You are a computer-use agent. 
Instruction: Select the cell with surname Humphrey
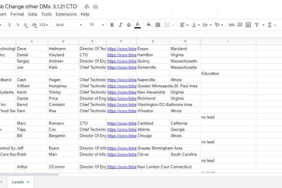[63, 86]
